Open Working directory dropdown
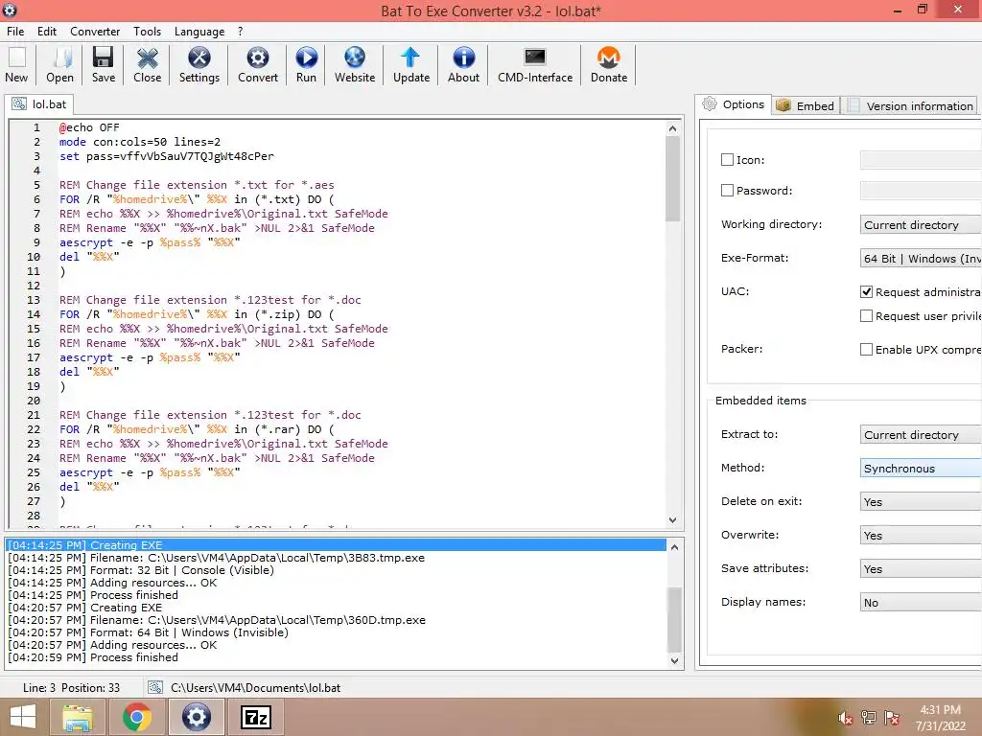The height and width of the screenshot is (736, 982). click(921, 224)
